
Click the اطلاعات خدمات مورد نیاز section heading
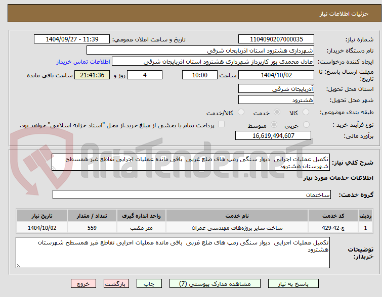click(x=338, y=178)
